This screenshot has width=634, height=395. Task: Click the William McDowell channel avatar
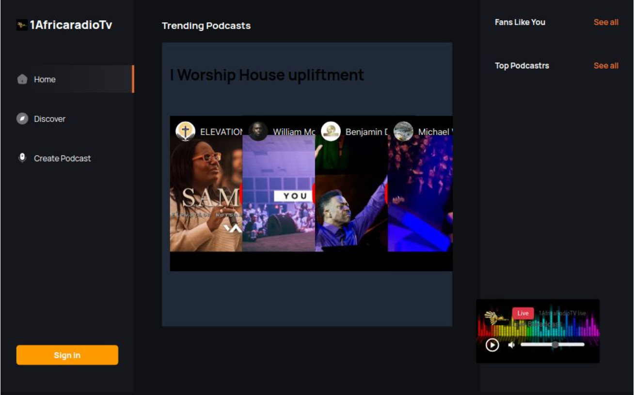[258, 131]
